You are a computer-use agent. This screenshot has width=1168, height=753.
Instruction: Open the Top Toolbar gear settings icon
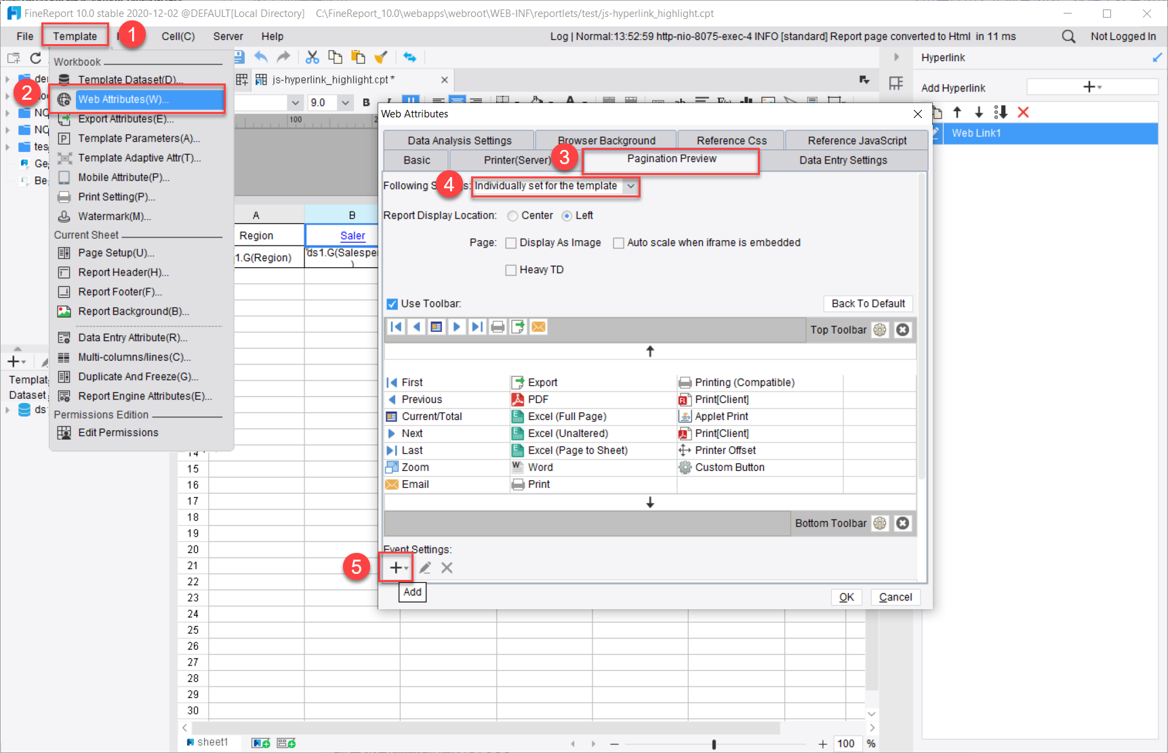[880, 330]
